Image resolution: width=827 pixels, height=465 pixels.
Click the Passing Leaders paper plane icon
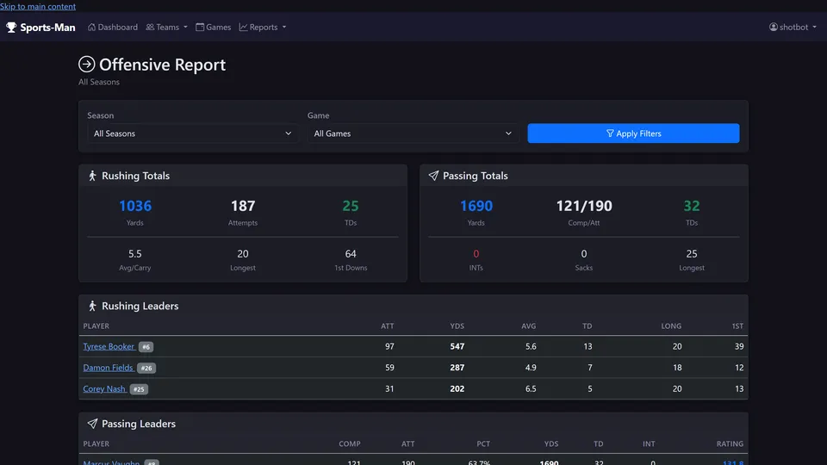pos(92,424)
